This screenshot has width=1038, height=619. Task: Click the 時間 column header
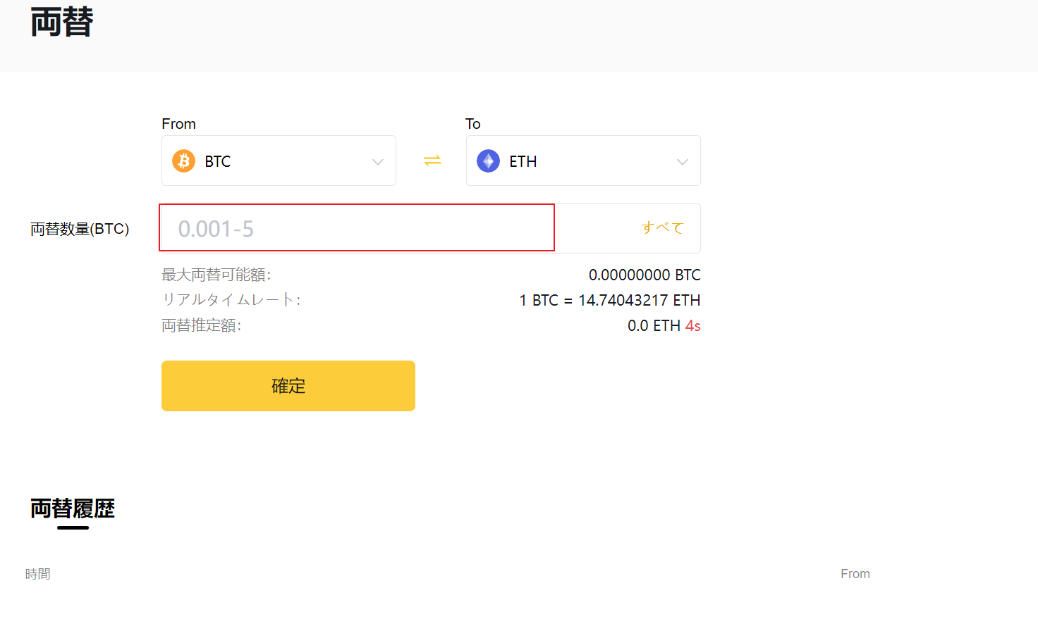38,574
